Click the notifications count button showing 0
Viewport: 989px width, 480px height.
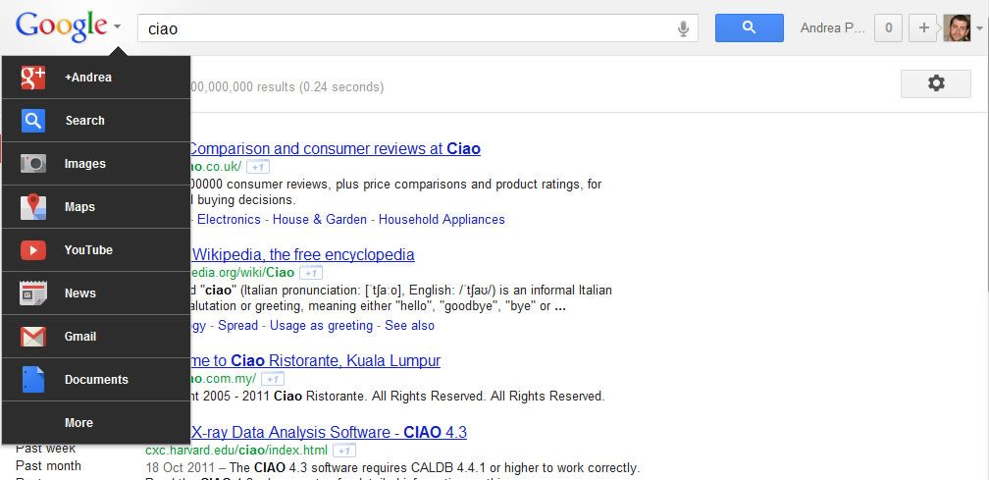click(888, 28)
